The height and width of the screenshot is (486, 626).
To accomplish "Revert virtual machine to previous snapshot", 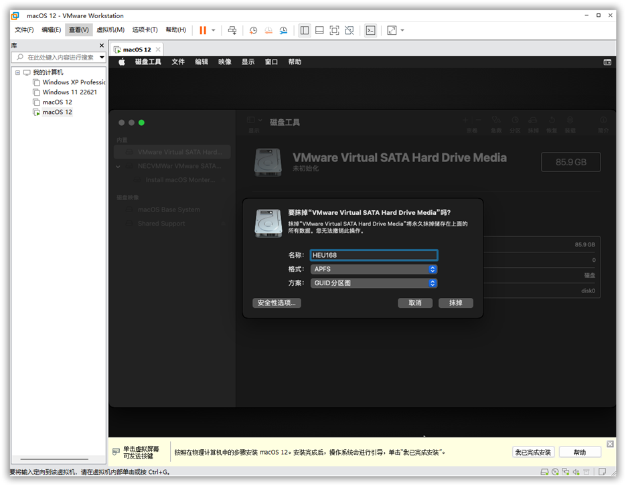I will (268, 30).
